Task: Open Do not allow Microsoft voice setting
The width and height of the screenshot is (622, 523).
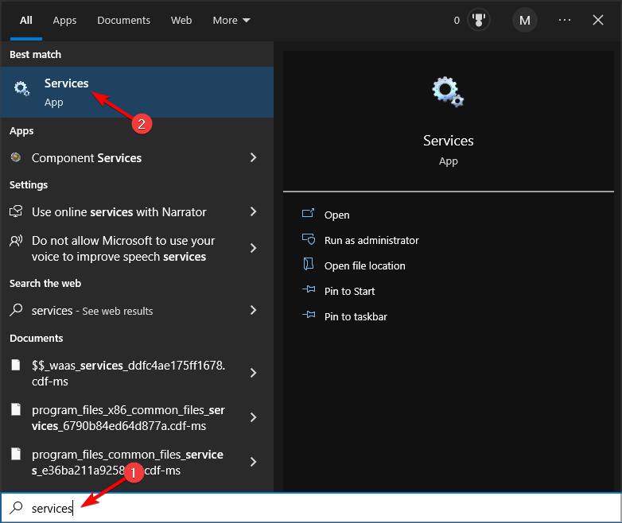Action: (x=137, y=249)
